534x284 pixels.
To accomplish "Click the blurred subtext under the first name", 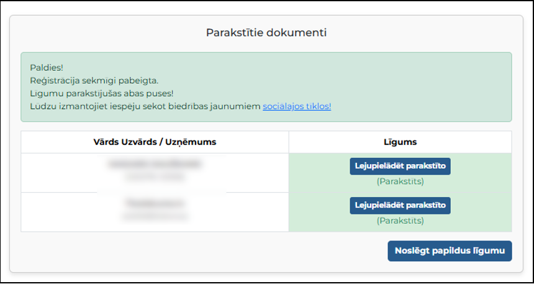I will 155,177.
